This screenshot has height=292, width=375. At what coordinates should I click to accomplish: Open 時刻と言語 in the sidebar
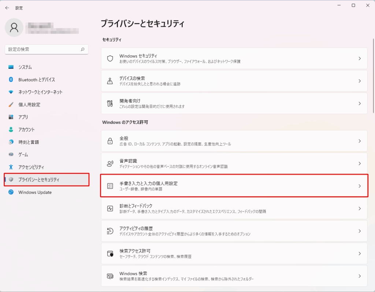tap(47, 142)
